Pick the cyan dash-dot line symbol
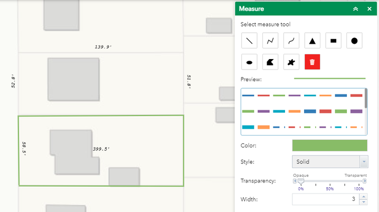 [x=341, y=127]
